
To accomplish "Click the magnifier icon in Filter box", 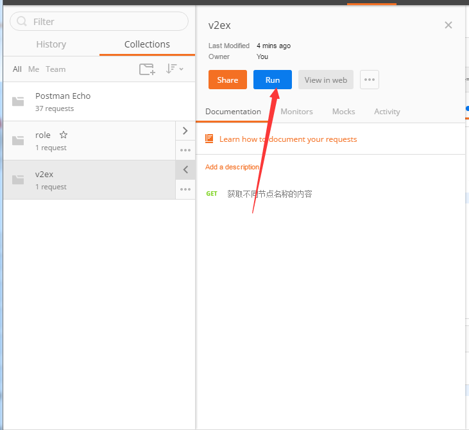I will (22, 21).
